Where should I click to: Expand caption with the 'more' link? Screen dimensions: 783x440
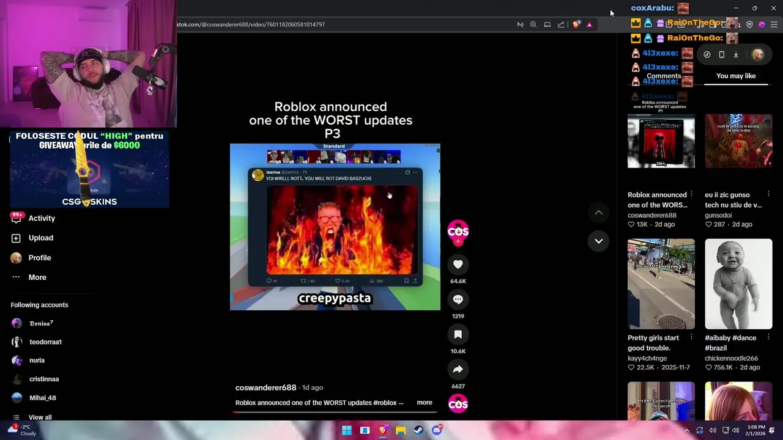pos(424,403)
